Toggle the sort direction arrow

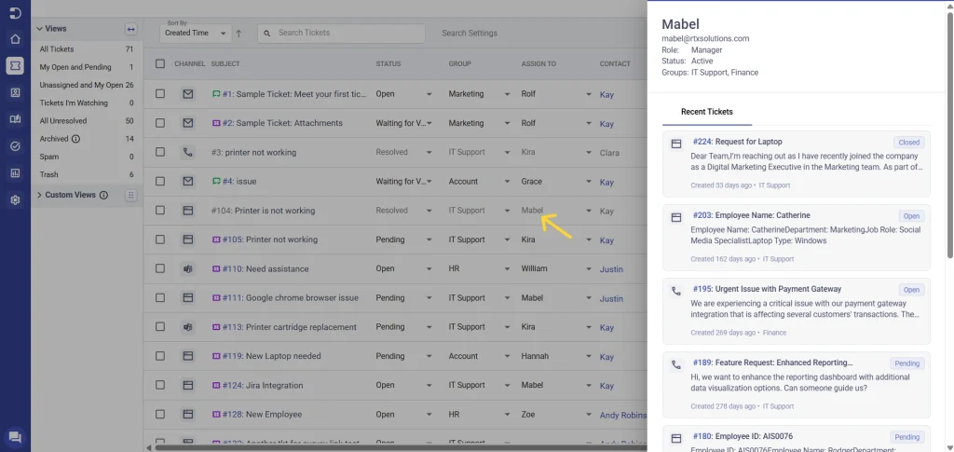[238, 34]
